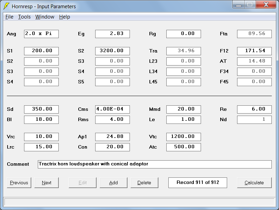Click the Hornresp lightning bolt title icon
This screenshot has height=210, width=279.
[6, 6]
